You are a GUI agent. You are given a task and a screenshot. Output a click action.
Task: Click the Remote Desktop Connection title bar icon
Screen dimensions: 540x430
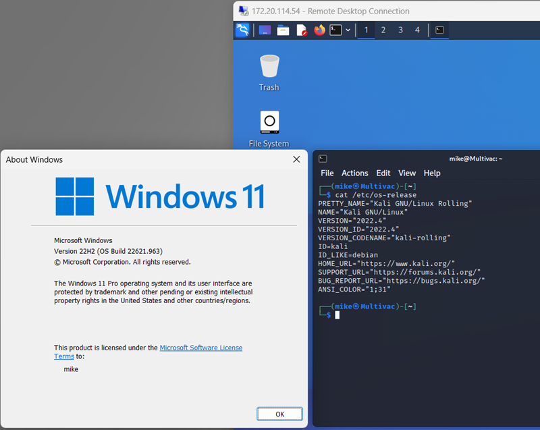(x=244, y=11)
